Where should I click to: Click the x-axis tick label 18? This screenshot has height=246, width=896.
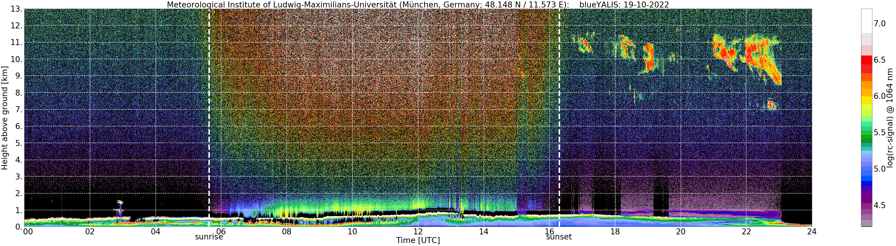click(615, 231)
